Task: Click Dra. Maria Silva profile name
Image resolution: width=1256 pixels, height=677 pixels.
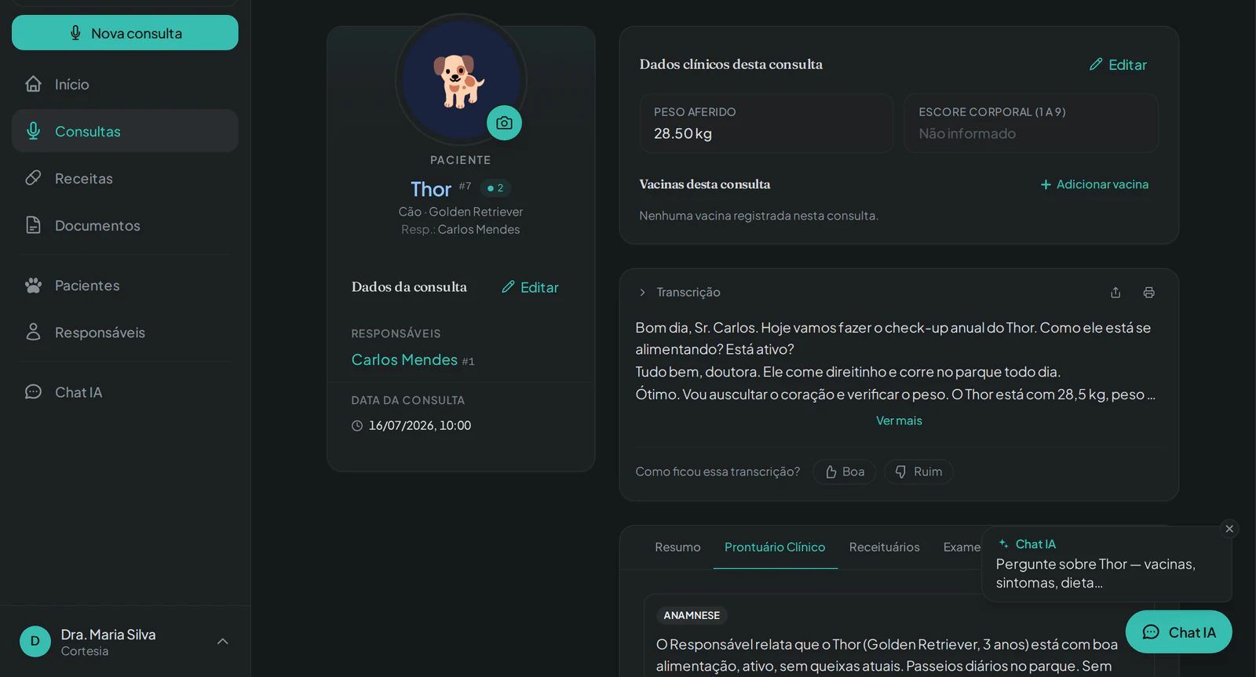Action: pos(108,635)
